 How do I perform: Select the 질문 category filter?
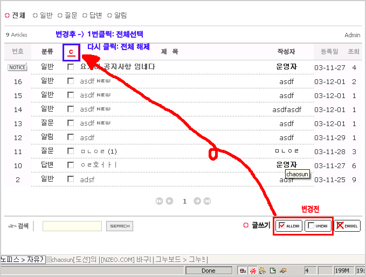(67, 16)
